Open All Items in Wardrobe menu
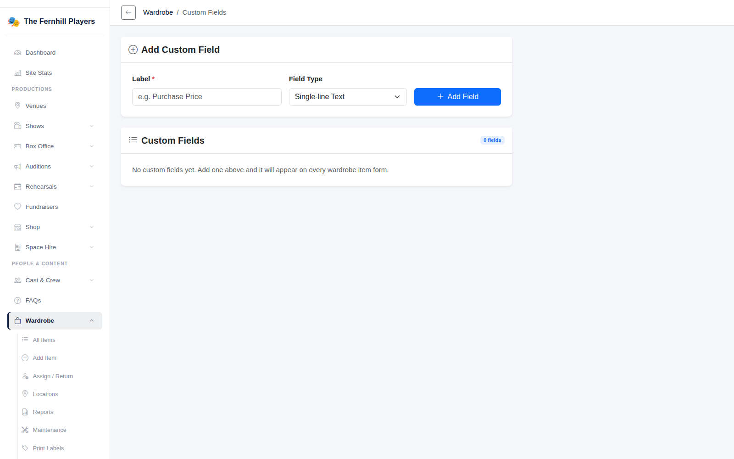This screenshot has width=734, height=459. [60, 340]
